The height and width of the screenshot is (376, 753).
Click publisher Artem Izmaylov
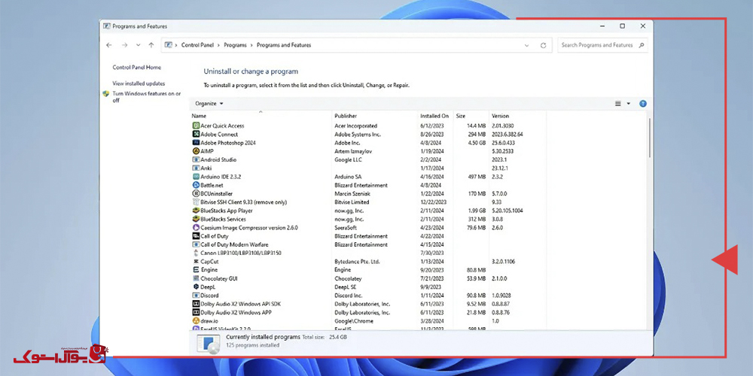pos(353,152)
